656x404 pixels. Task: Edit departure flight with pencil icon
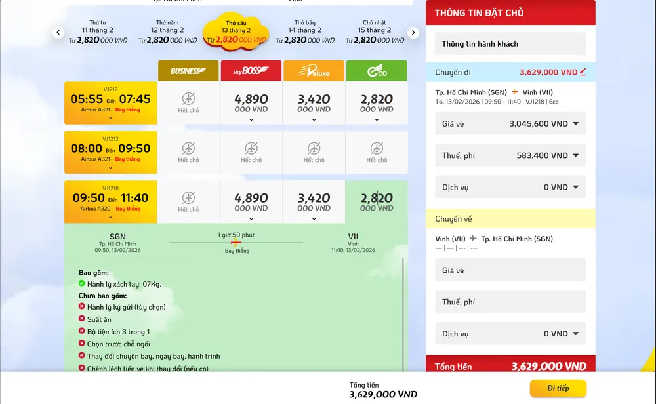pyautogui.click(x=583, y=72)
